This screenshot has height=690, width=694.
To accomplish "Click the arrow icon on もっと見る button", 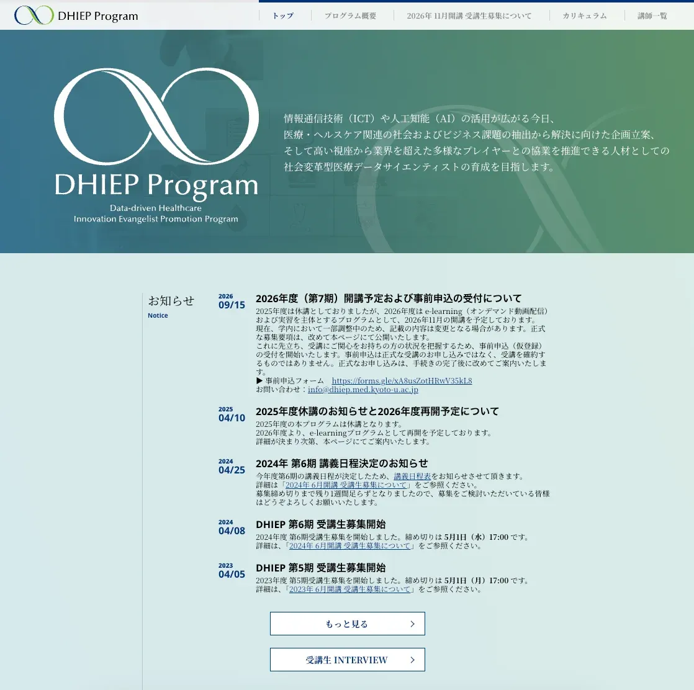I will click(x=413, y=624).
